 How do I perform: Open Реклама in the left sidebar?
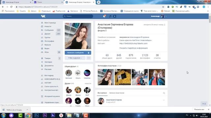(48, 69)
